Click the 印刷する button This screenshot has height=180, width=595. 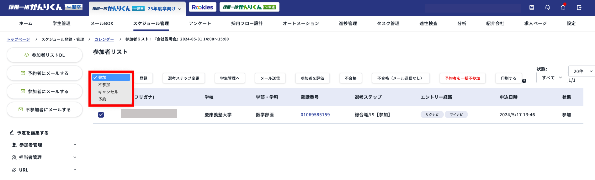(x=509, y=78)
